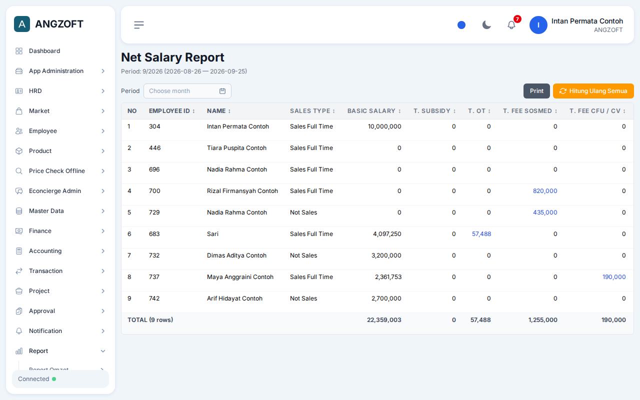Click the Master Data database icon
This screenshot has width=640, height=400.
(19, 211)
